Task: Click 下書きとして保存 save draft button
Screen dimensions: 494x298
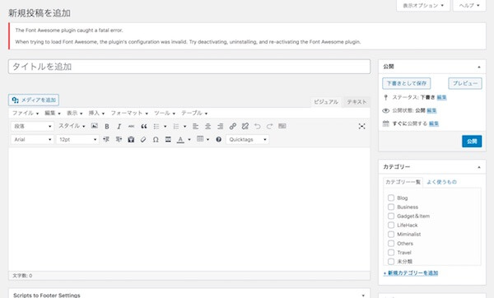Action: click(x=407, y=83)
